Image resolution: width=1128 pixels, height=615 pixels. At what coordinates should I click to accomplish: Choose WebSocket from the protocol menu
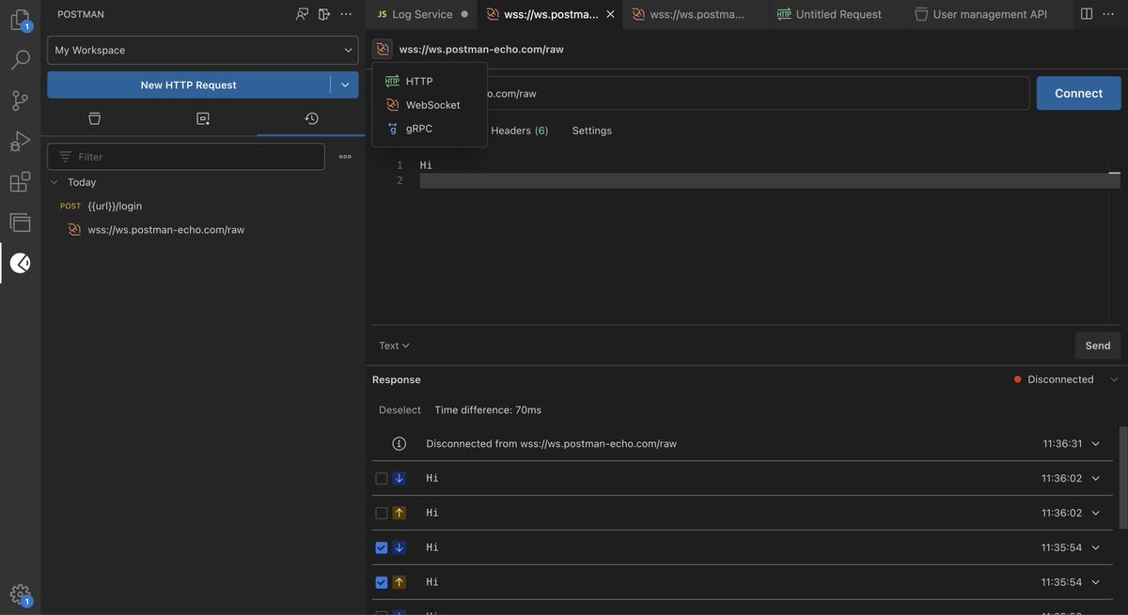coord(430,104)
